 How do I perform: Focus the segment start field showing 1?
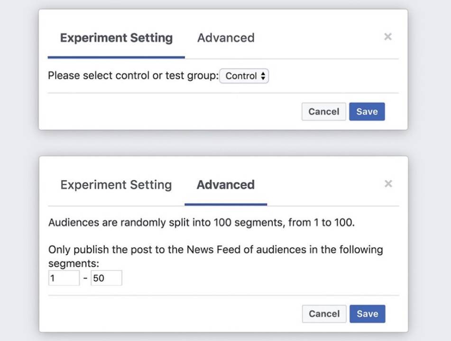[x=64, y=278]
